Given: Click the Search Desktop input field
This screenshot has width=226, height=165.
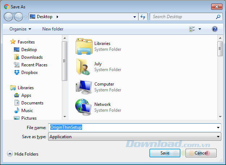Looking at the screenshot, I should coord(183,17).
